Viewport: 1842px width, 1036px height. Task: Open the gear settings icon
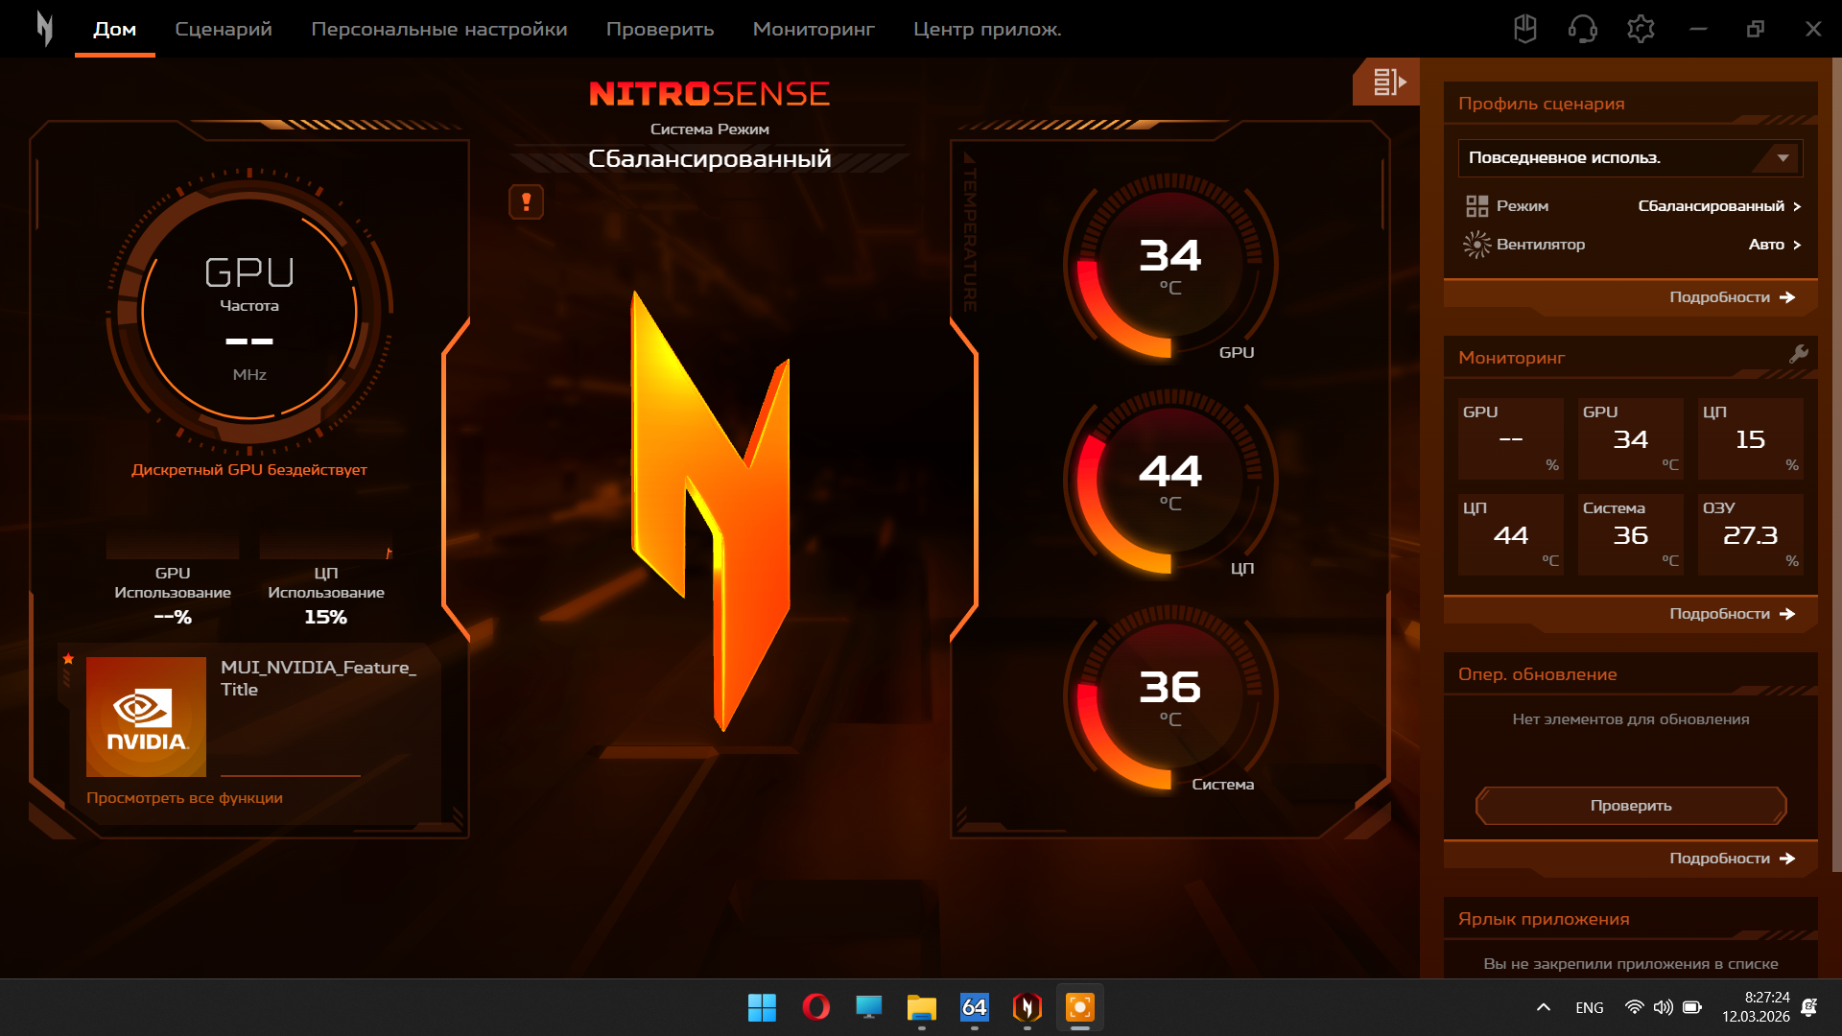1641,29
